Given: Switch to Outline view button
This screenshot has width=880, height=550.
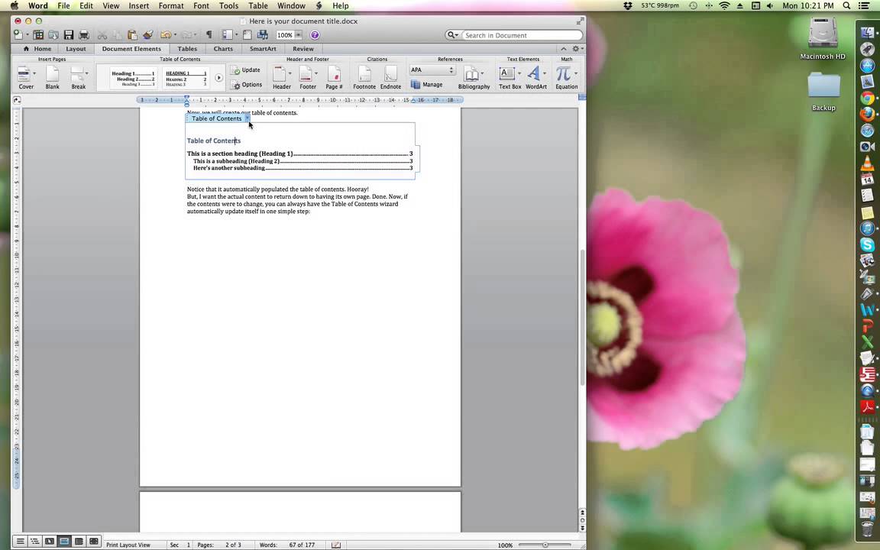Looking at the screenshot, I should pyautogui.click(x=35, y=542).
